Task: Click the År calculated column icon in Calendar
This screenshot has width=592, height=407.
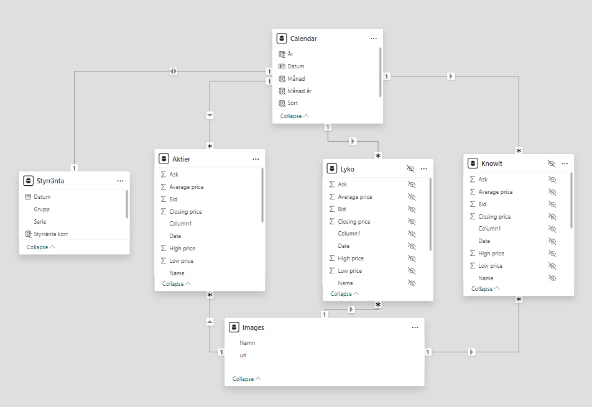Action: point(282,54)
